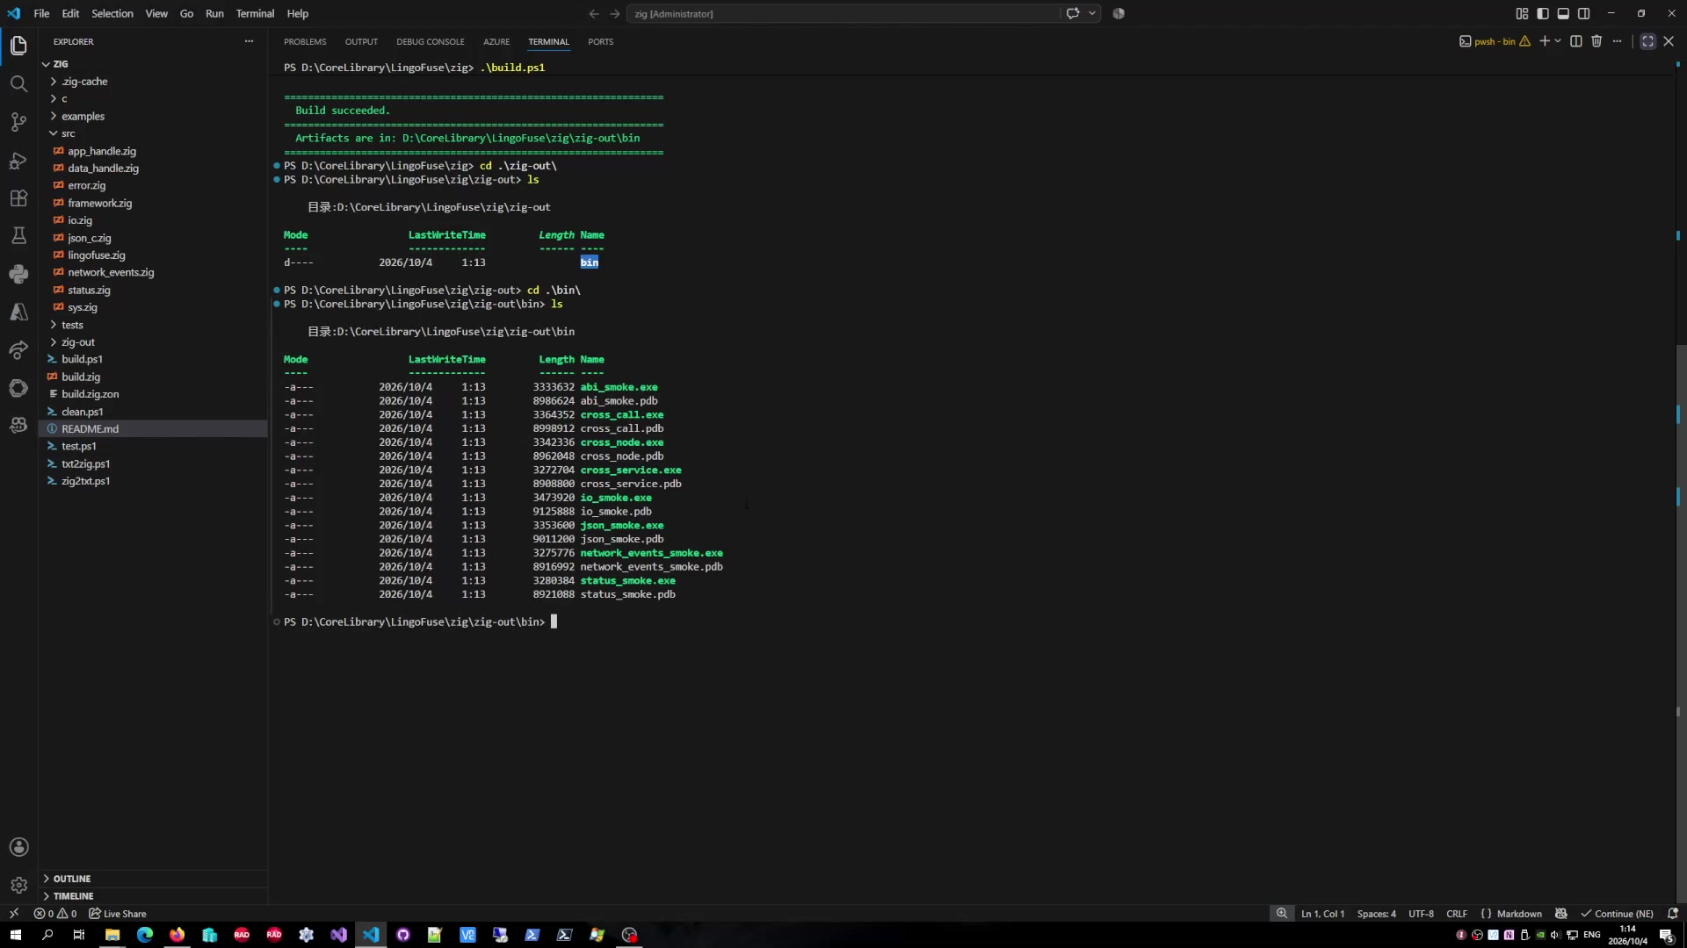Toggle the Copilot status icon in status bar
This screenshot has width=1687, height=948.
tap(1561, 914)
